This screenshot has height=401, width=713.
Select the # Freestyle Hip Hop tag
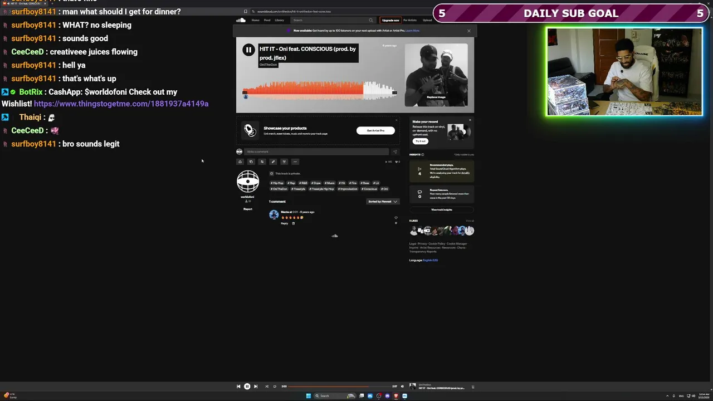(x=322, y=189)
